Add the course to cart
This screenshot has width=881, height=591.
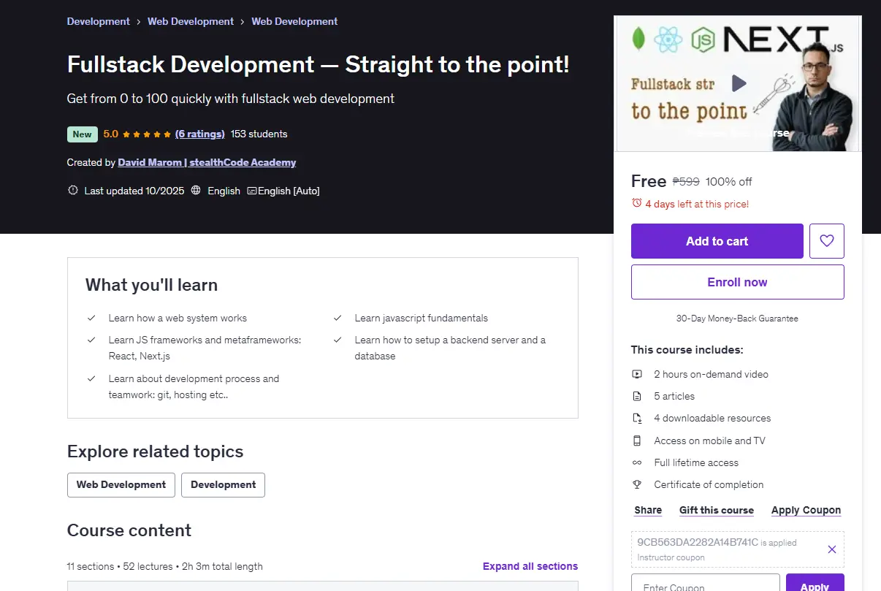point(717,241)
